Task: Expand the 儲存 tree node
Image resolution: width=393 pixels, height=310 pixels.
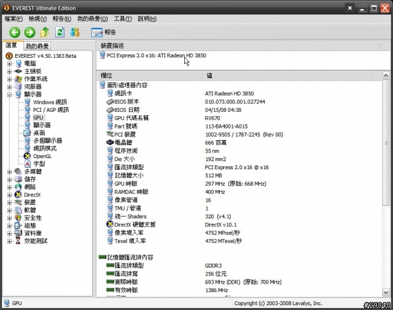Action: coord(9,180)
